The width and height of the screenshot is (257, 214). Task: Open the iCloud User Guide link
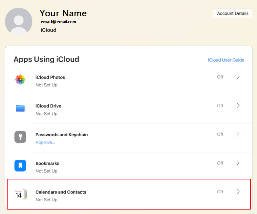[226, 60]
